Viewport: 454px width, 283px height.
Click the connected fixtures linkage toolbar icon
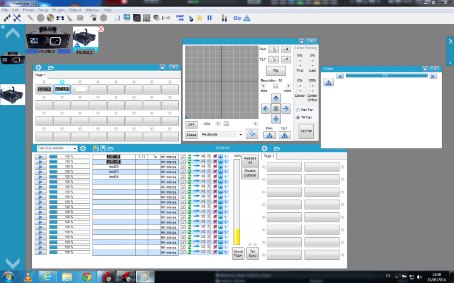60,18
